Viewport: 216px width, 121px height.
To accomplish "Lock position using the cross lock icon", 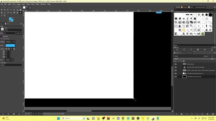I will click(181, 61).
